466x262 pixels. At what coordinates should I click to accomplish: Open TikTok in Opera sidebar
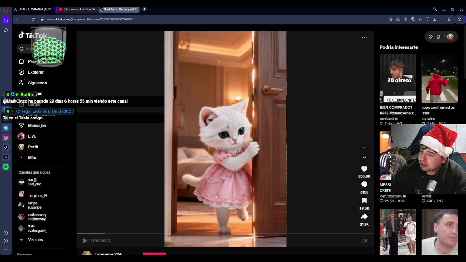tap(6, 147)
